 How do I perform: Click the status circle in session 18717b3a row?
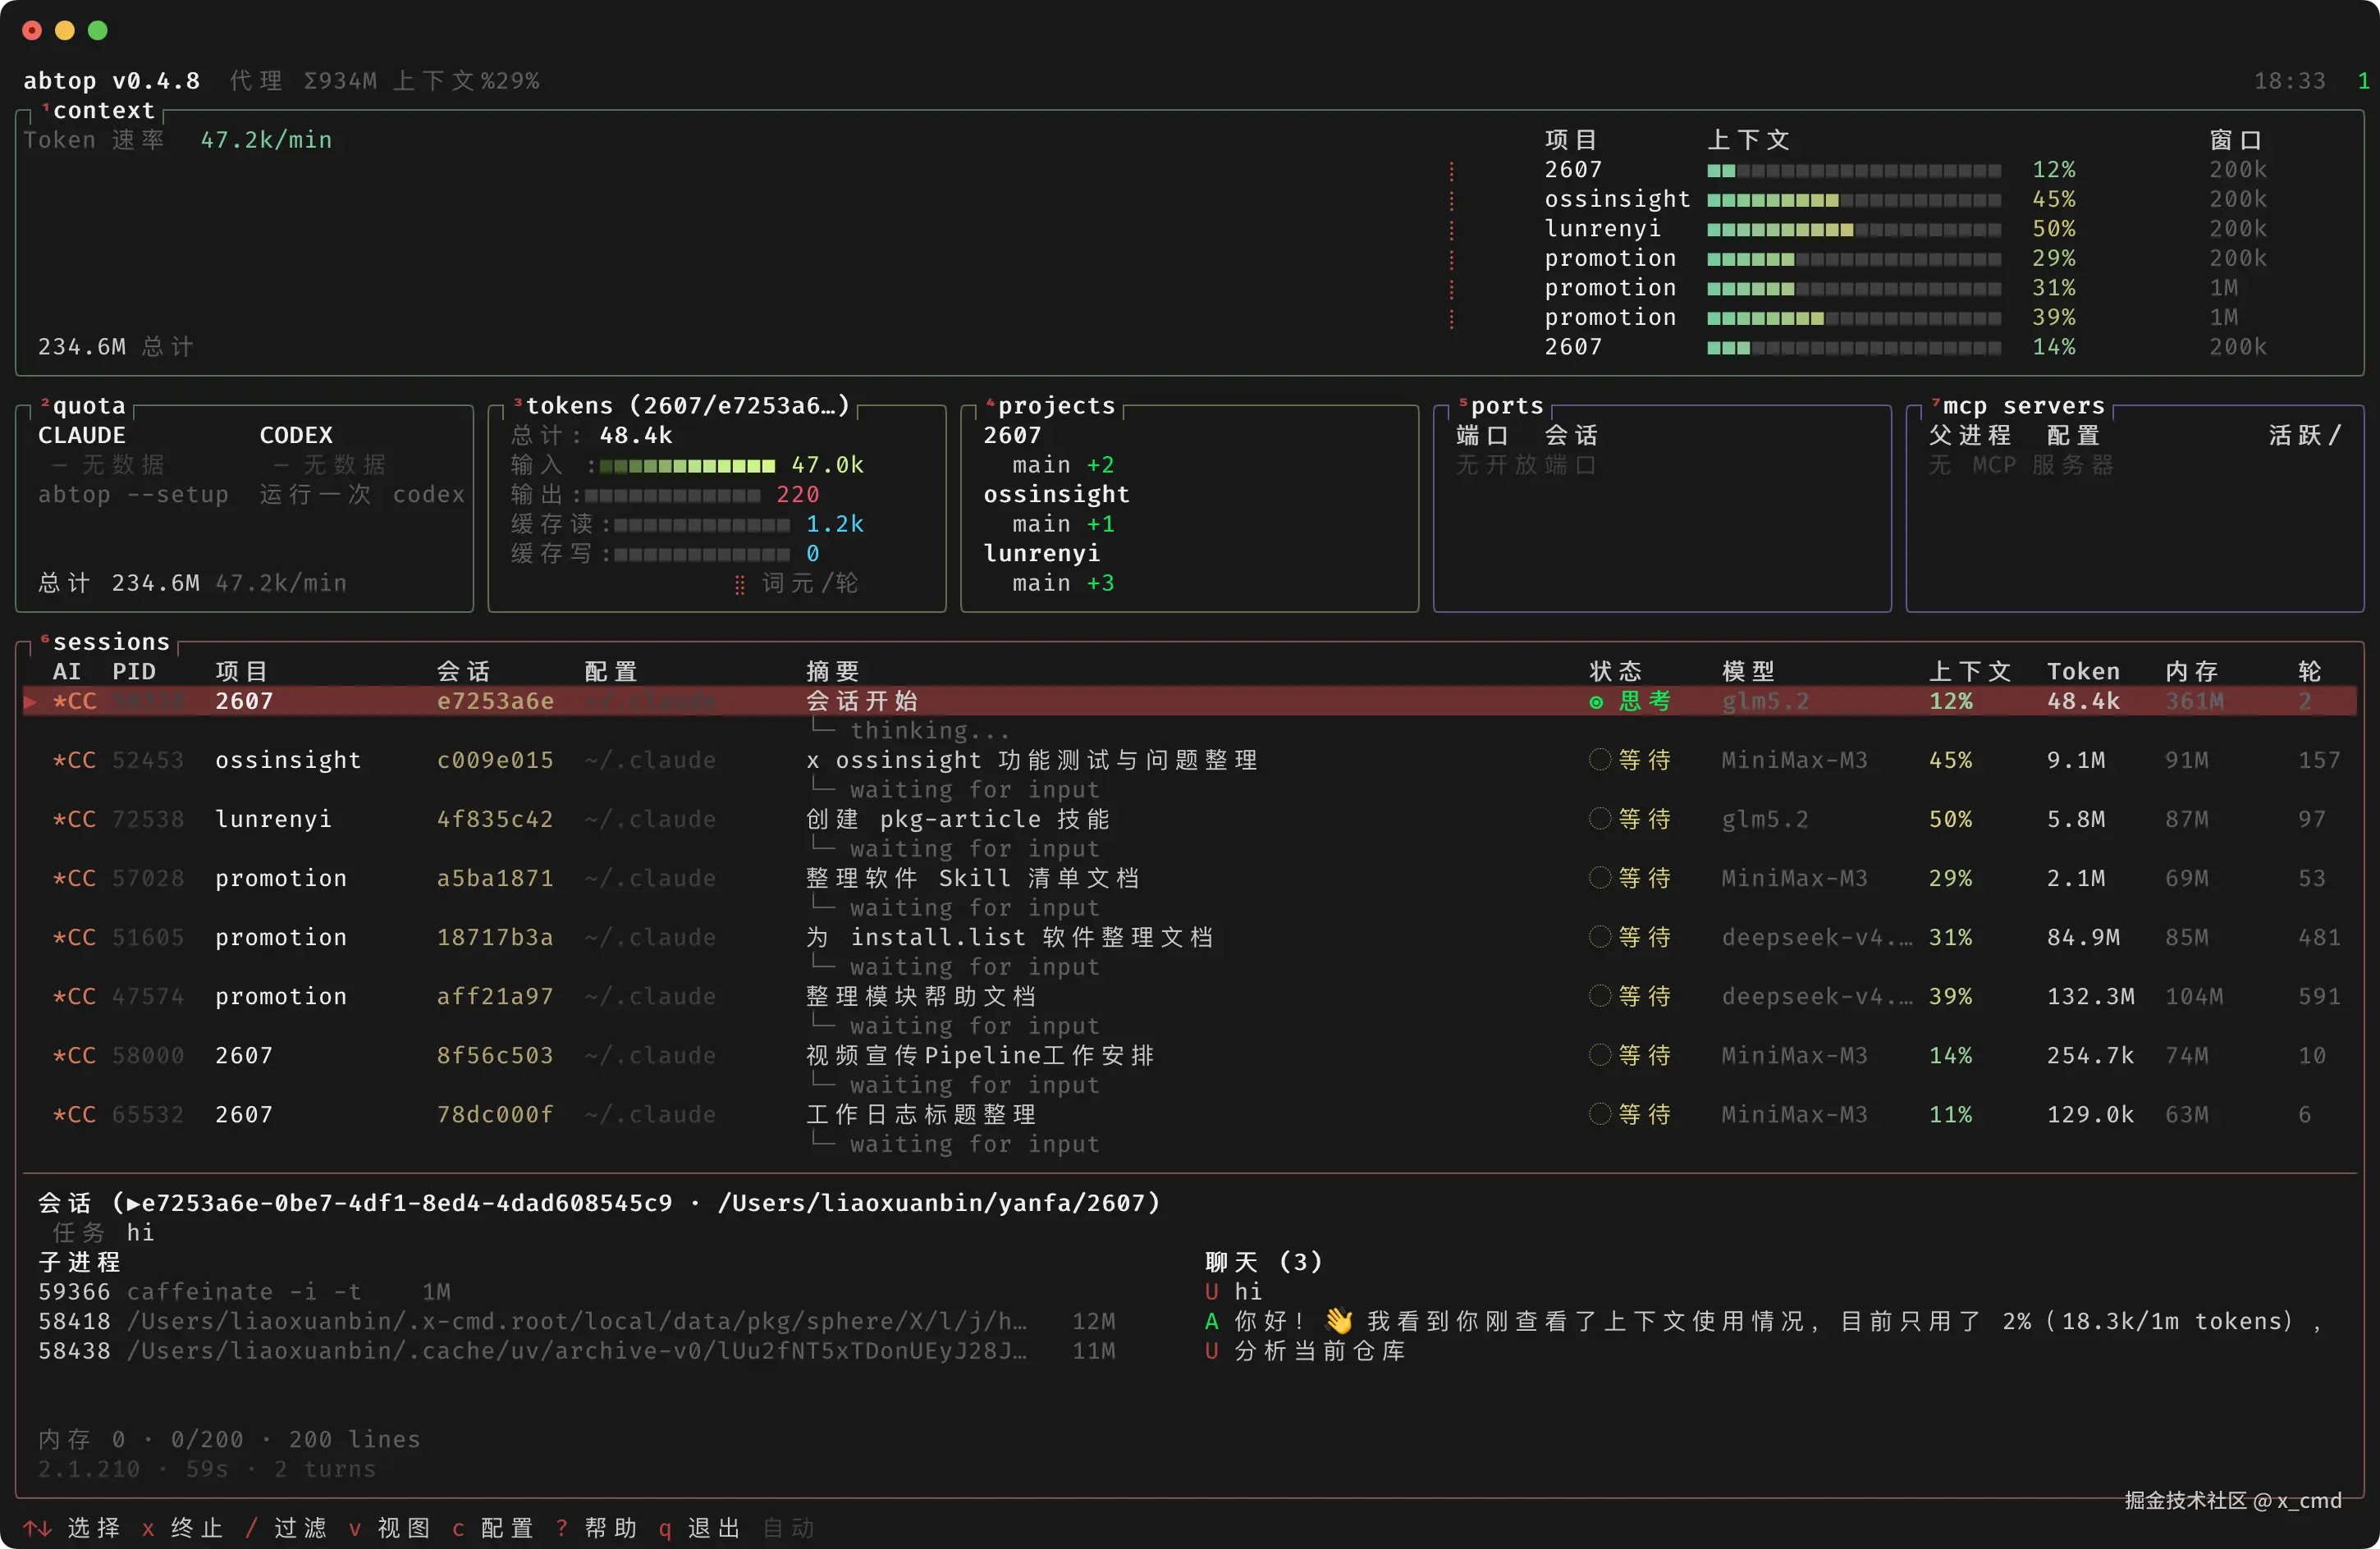(x=1599, y=937)
